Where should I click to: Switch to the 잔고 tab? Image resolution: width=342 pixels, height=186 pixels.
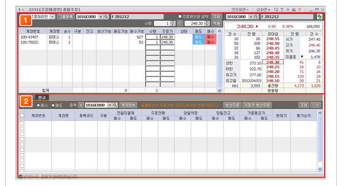[x=42, y=97]
